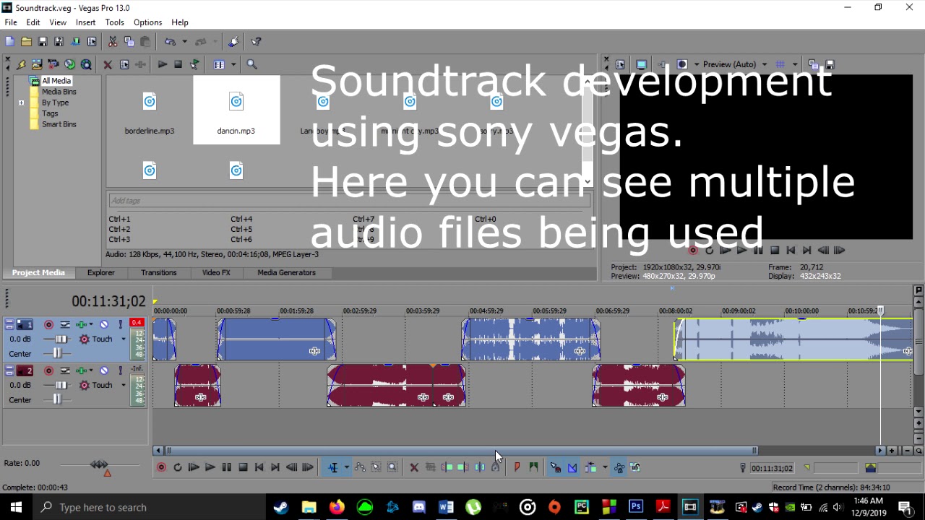This screenshot has height=520, width=925.
Task: Open the Undo history dropdown arrow
Action: coord(184,42)
